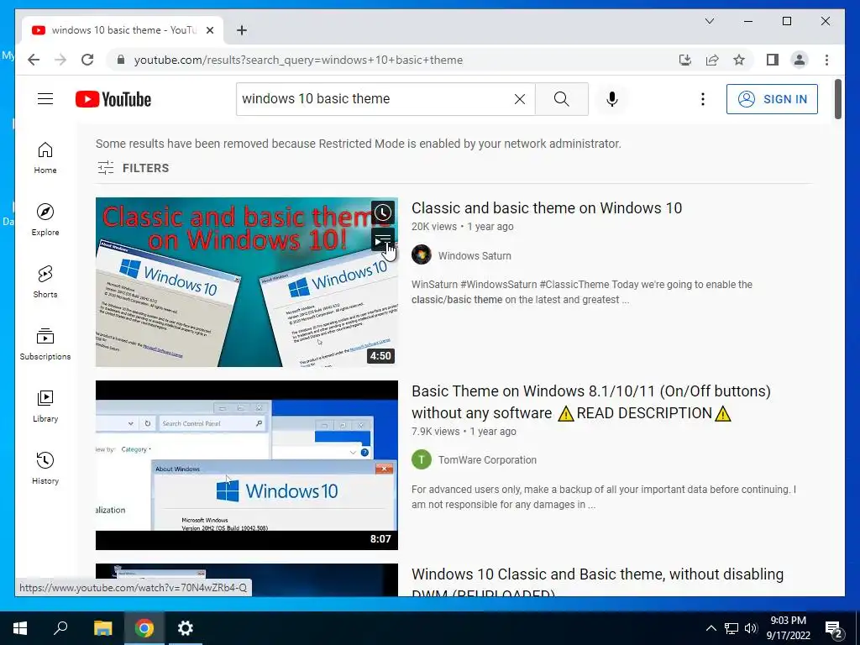Grab the page vertical scrollbar
The image size is (860, 645).
pyautogui.click(x=837, y=99)
